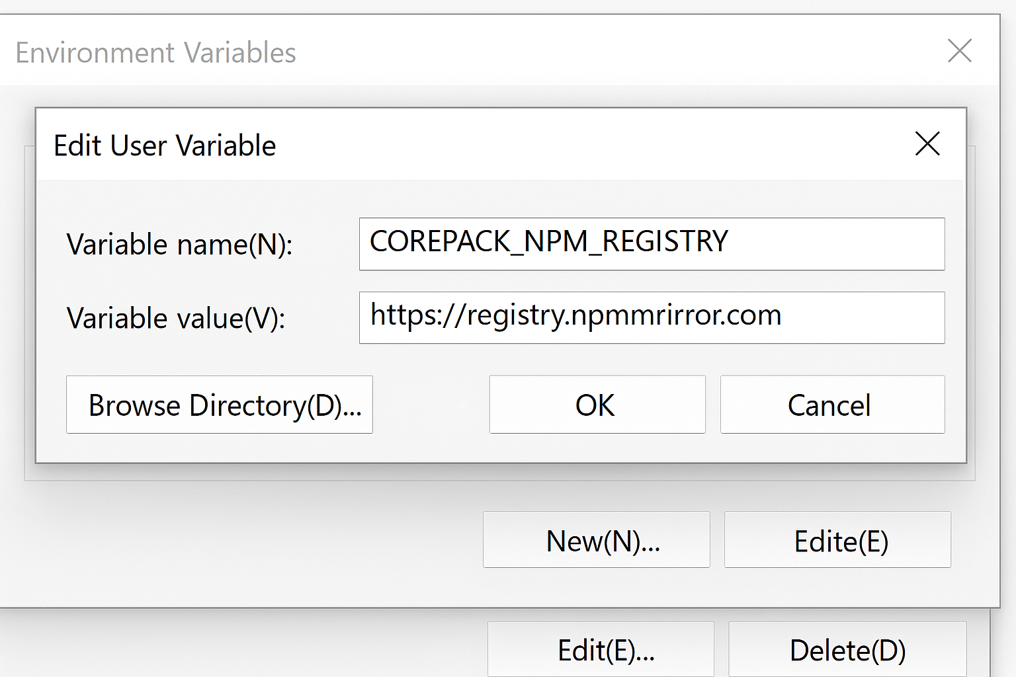Focus the Variable value input field
The image size is (1016, 677).
pos(652,318)
